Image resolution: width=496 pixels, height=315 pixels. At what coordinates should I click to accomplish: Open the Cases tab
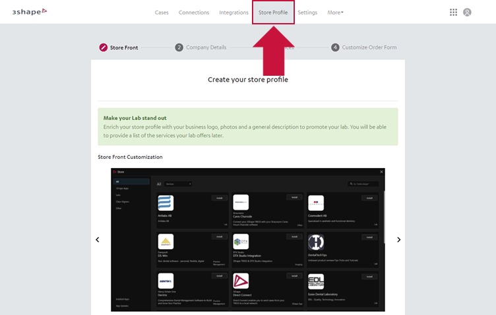click(162, 13)
